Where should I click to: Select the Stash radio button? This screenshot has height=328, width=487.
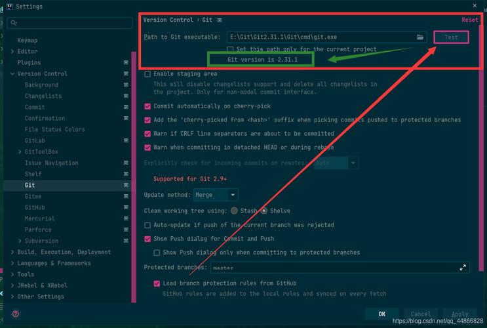pos(234,211)
